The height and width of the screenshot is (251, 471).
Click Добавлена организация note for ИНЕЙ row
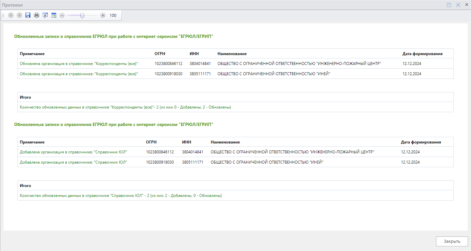[74, 162]
